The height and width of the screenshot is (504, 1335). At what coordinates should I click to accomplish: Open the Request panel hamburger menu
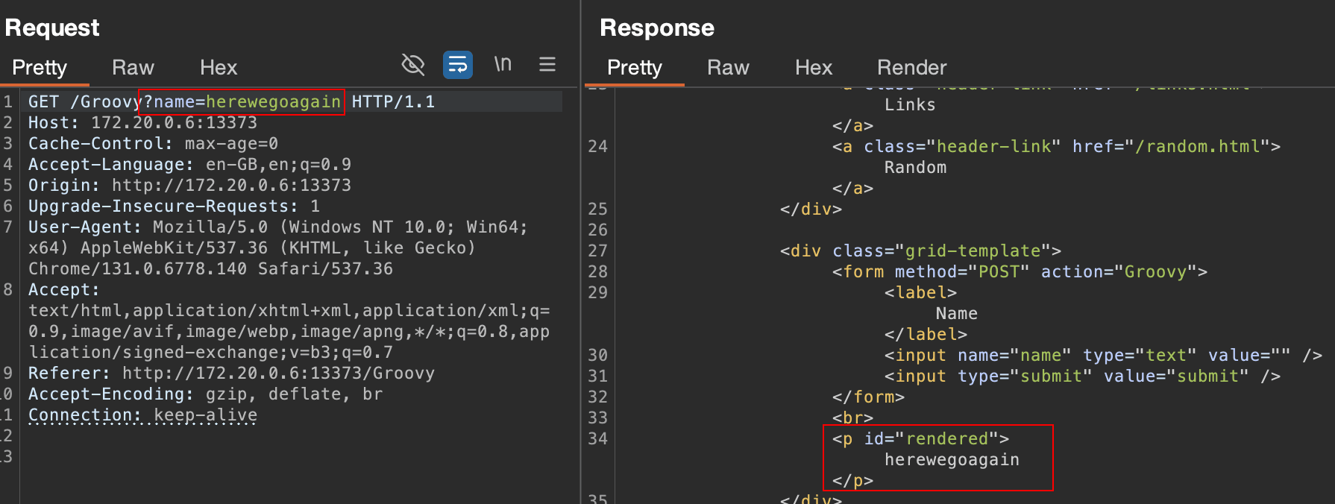[x=547, y=65]
